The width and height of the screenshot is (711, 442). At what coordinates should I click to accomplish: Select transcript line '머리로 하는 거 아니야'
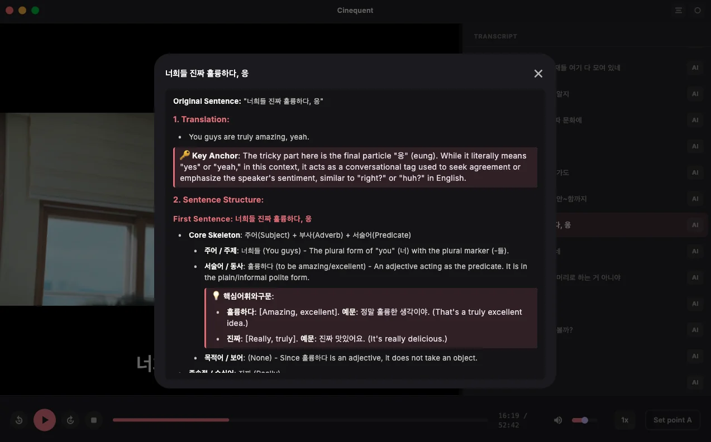[x=588, y=277]
